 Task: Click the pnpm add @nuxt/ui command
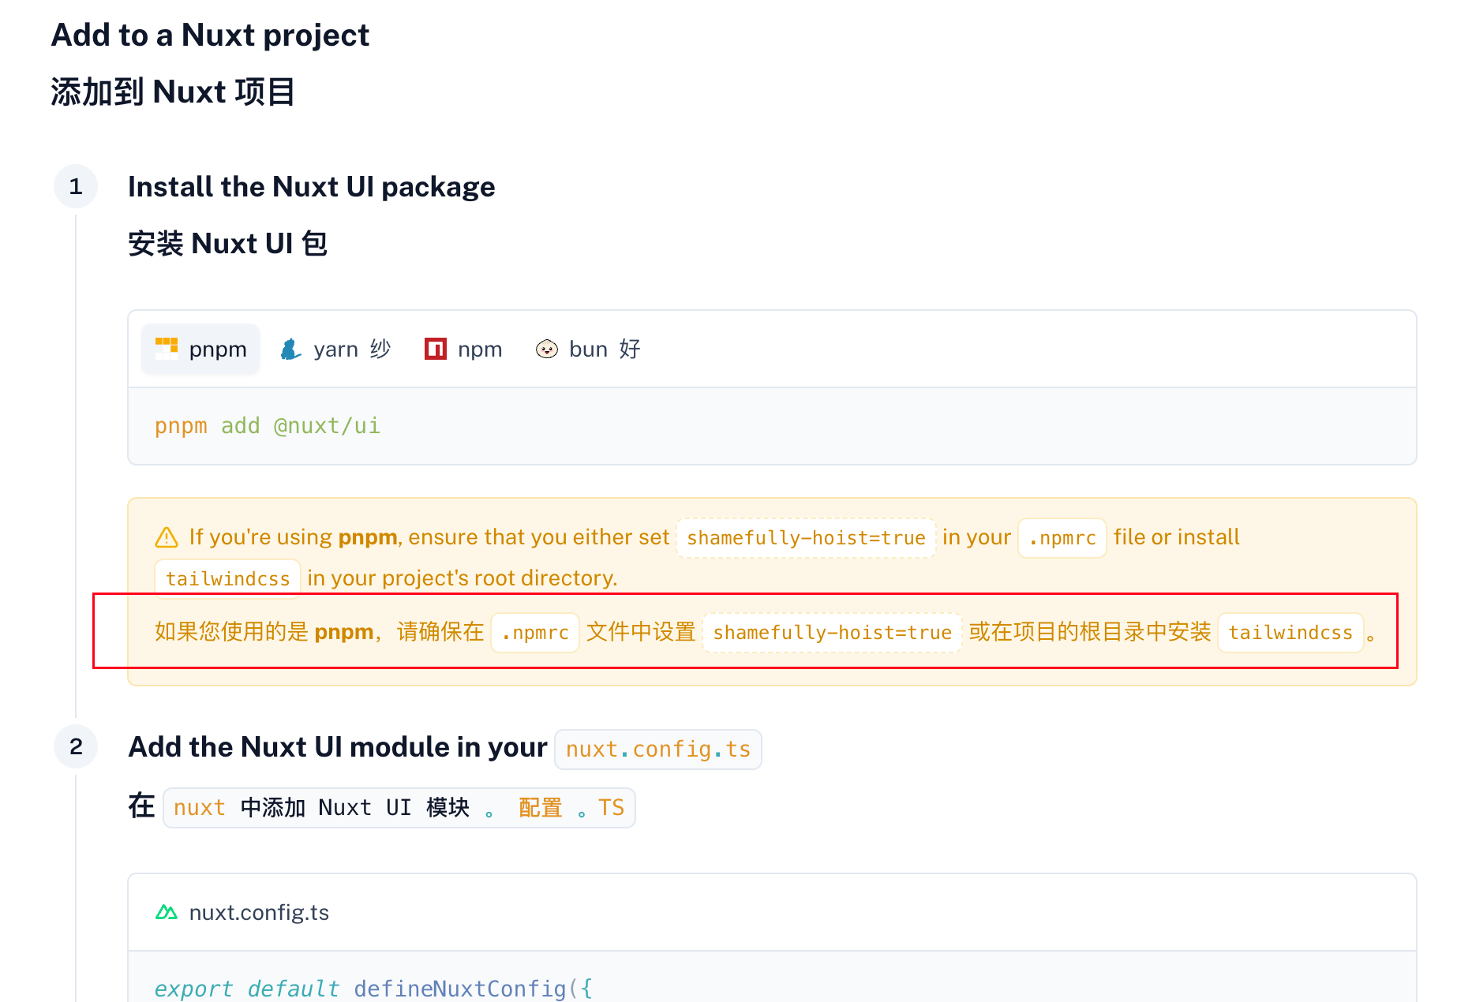point(267,426)
